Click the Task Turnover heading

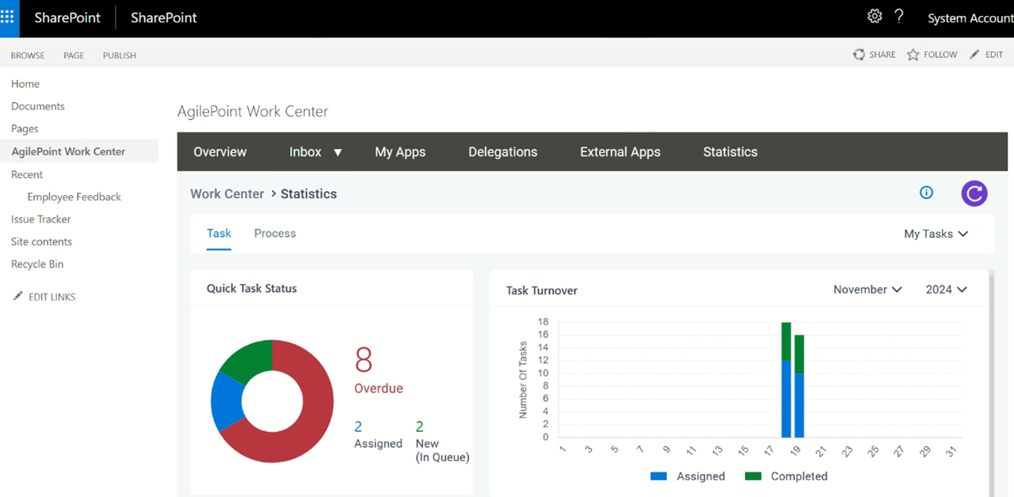[x=542, y=290]
